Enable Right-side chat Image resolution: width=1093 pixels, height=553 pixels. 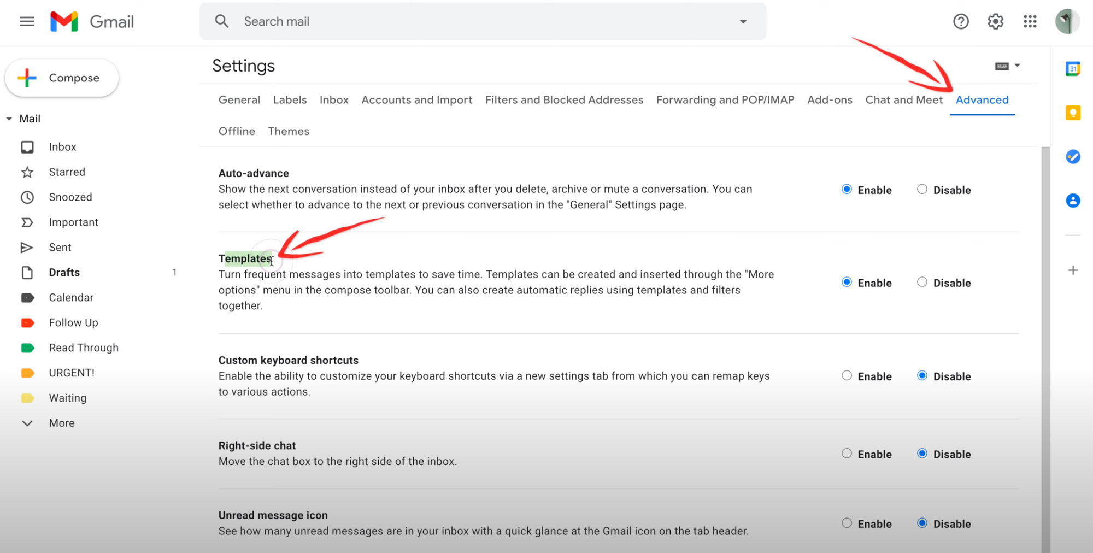(x=847, y=453)
